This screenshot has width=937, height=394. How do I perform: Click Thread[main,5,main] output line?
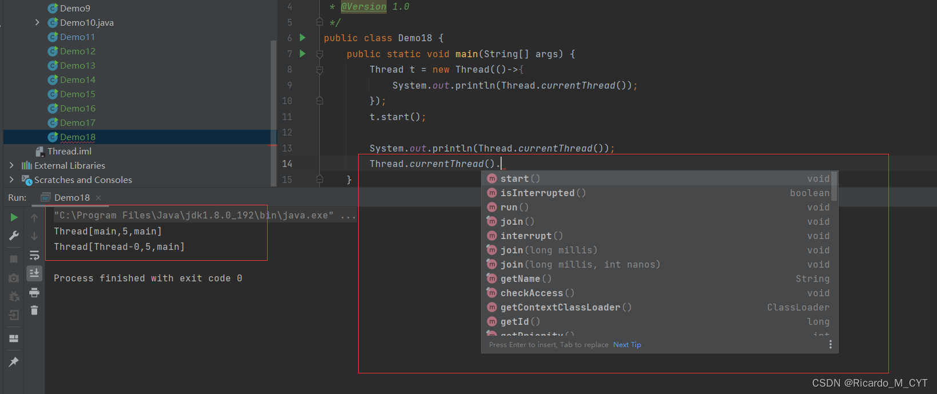(x=108, y=231)
